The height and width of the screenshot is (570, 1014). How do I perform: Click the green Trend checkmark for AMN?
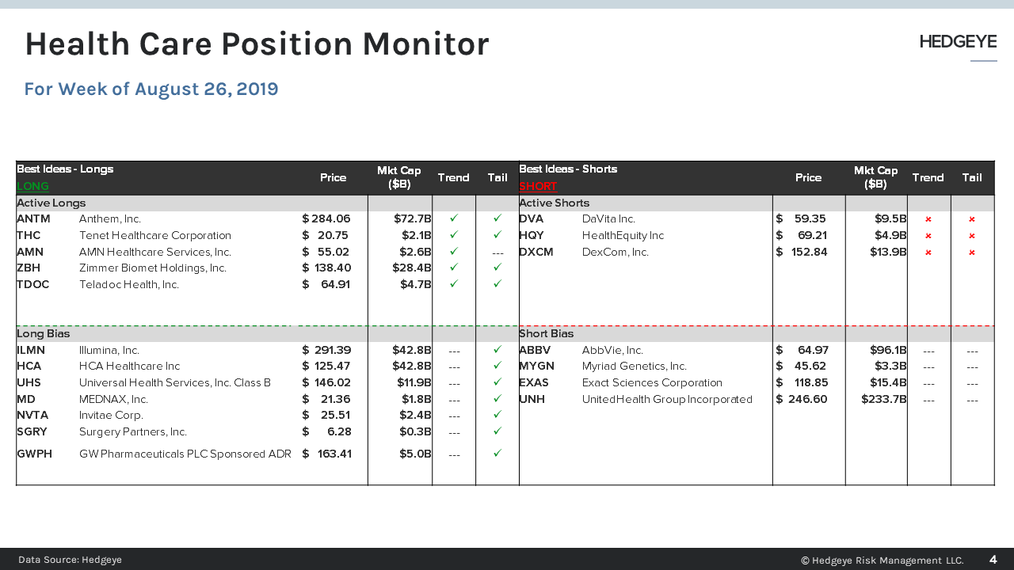pos(453,252)
